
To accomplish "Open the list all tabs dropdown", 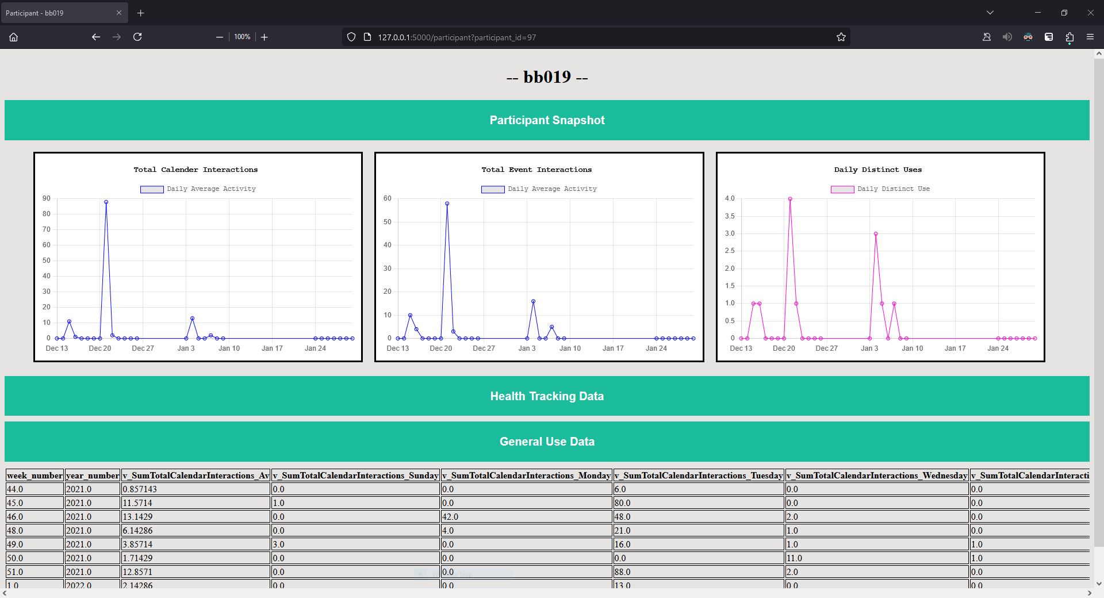I will (x=990, y=13).
